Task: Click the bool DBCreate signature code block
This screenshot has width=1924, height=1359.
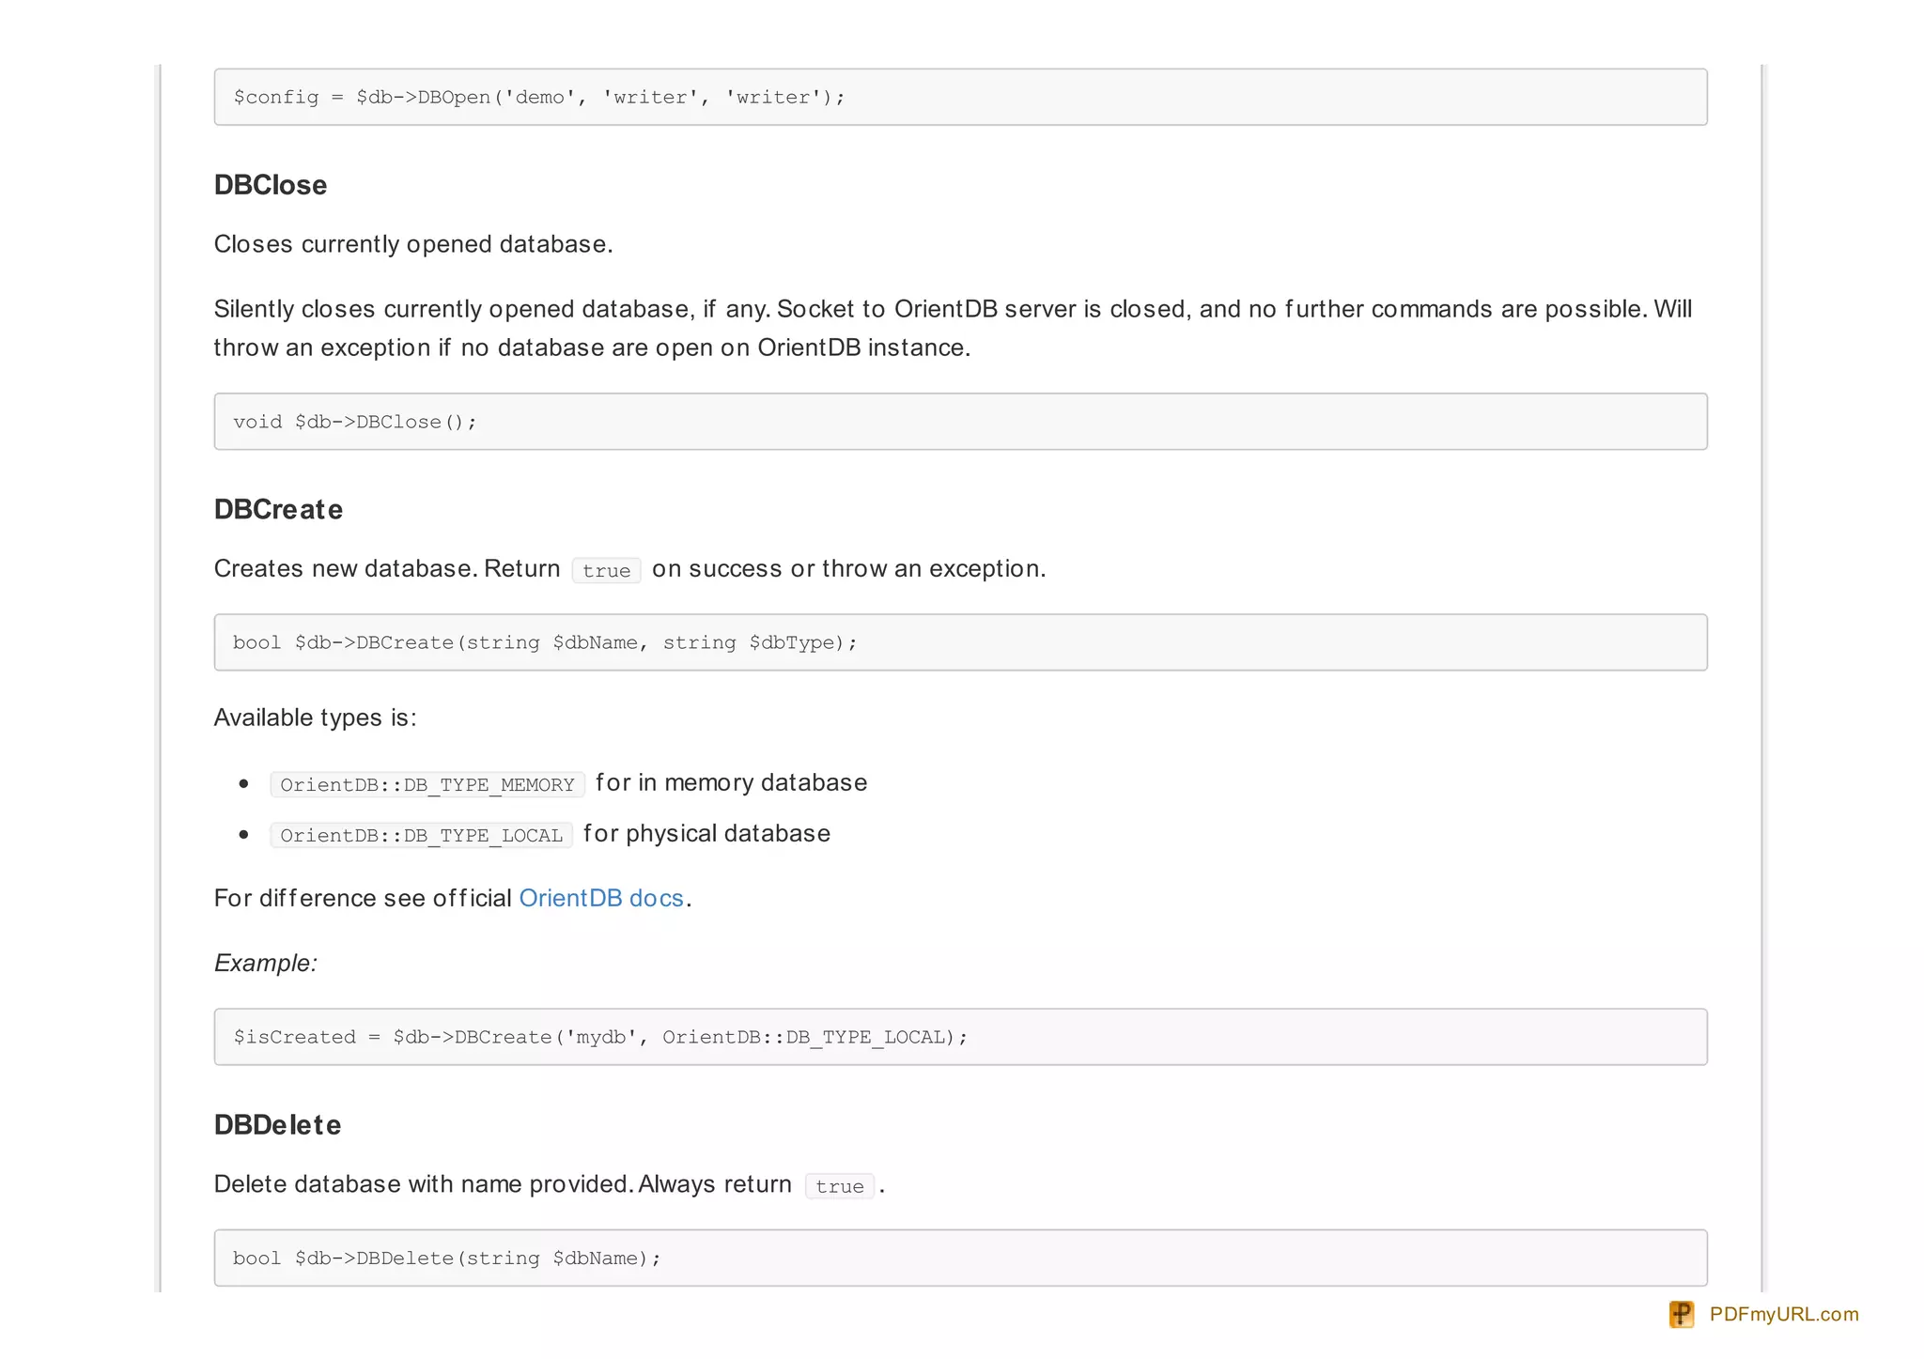Action: 959,642
